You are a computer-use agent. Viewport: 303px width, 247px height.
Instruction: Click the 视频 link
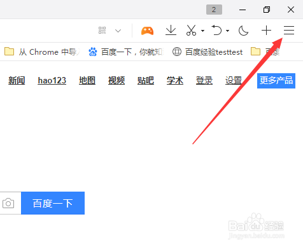pos(116,81)
